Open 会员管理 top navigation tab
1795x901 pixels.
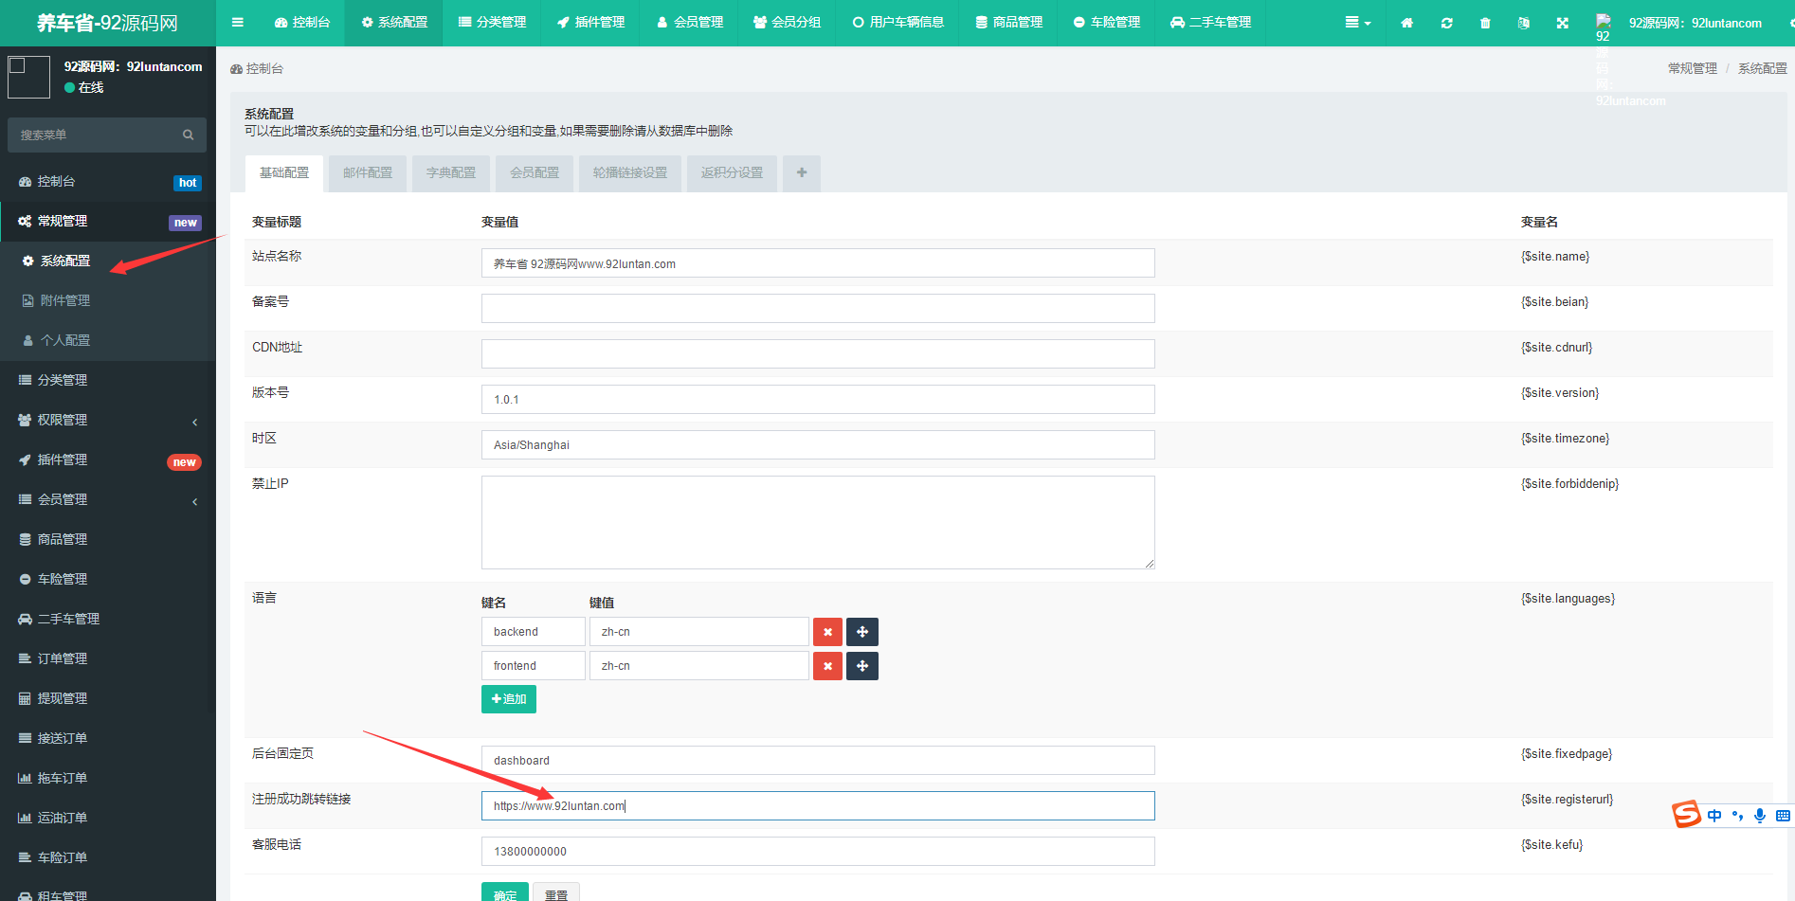click(x=689, y=23)
